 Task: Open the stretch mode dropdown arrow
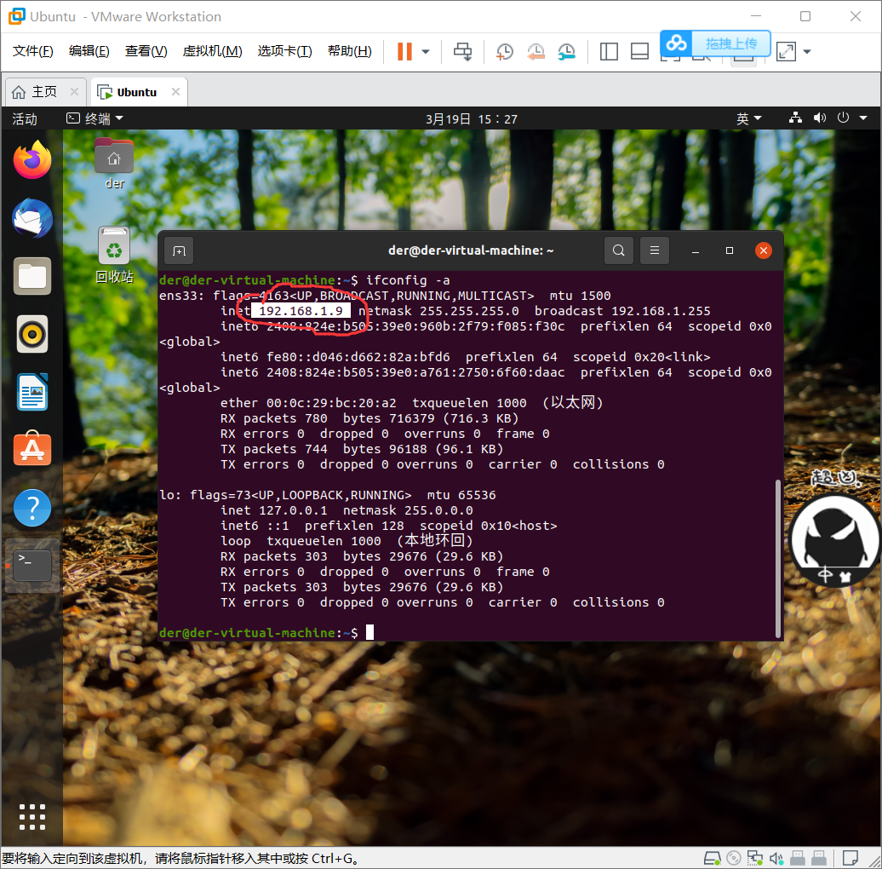(807, 52)
